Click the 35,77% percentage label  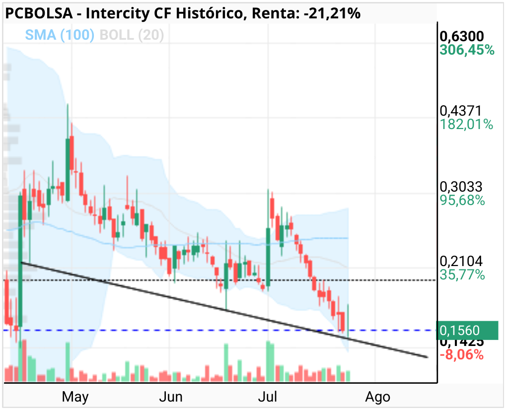pos(462,275)
